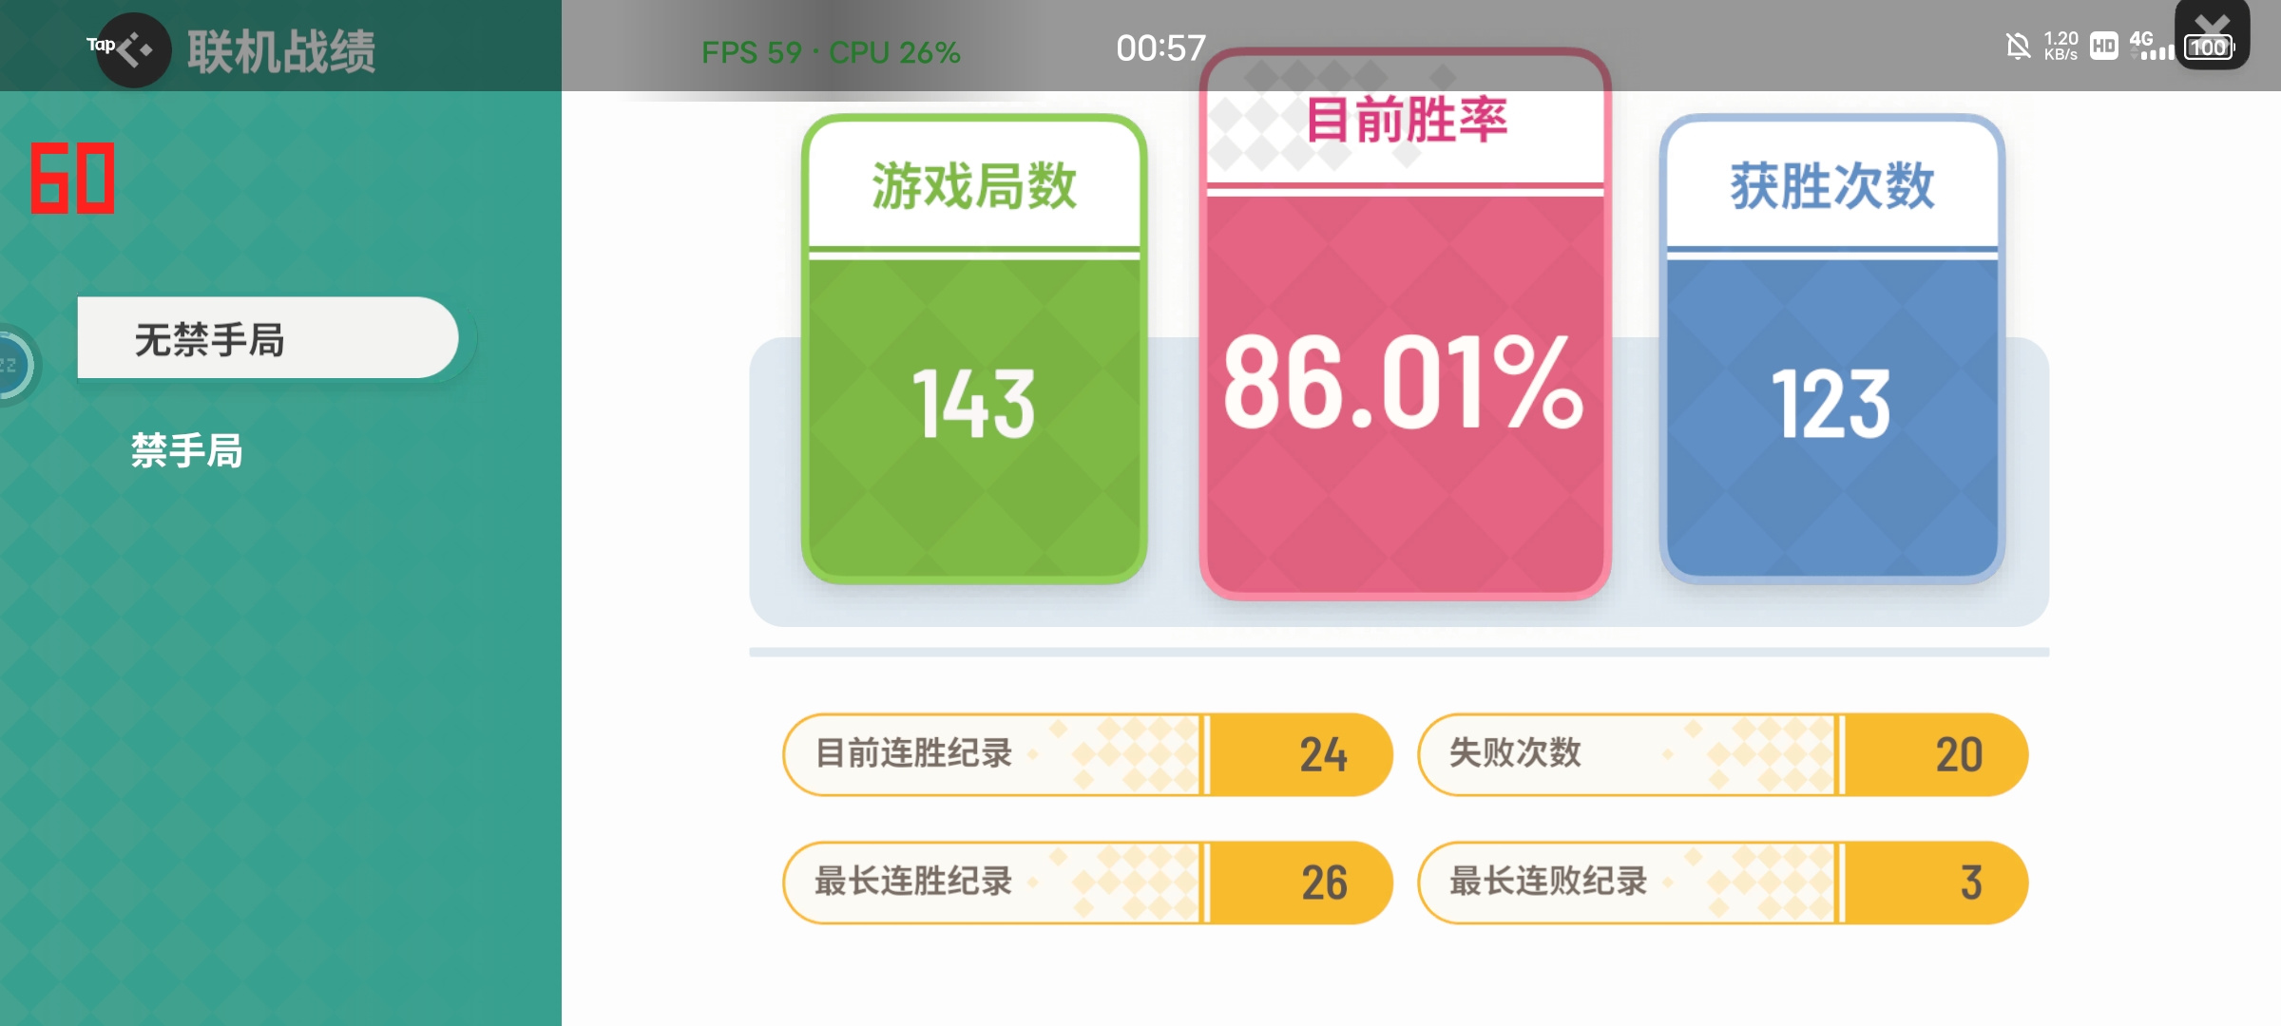Click the HD status icon
Screen dimensions: 2281x1026
click(2104, 46)
